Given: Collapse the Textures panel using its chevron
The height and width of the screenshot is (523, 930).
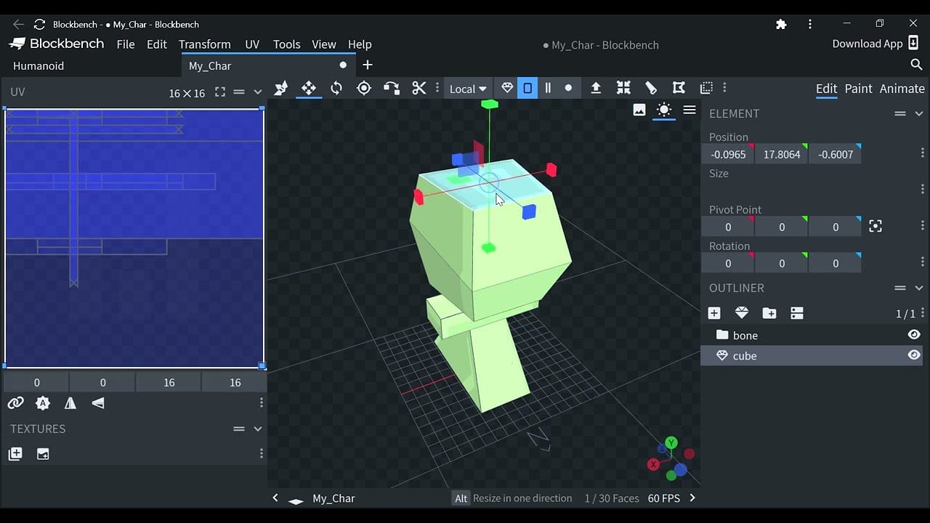Looking at the screenshot, I should click(x=257, y=429).
